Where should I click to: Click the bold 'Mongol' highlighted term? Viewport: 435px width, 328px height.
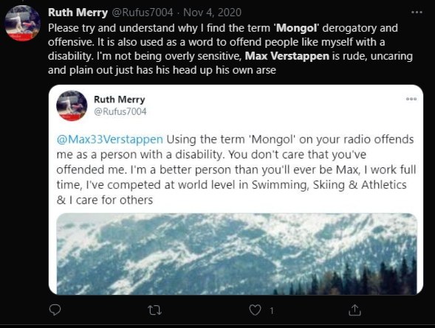[296, 28]
